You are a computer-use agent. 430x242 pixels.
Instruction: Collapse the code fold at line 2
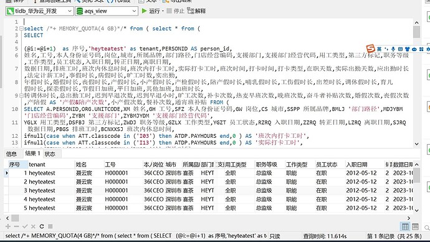click(x=21, y=29)
